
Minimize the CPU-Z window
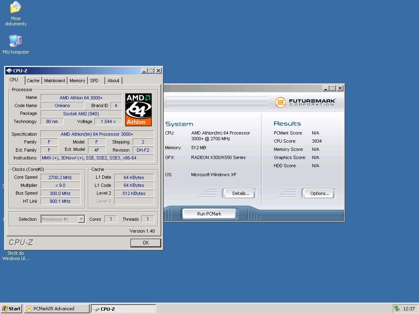[x=144, y=70]
